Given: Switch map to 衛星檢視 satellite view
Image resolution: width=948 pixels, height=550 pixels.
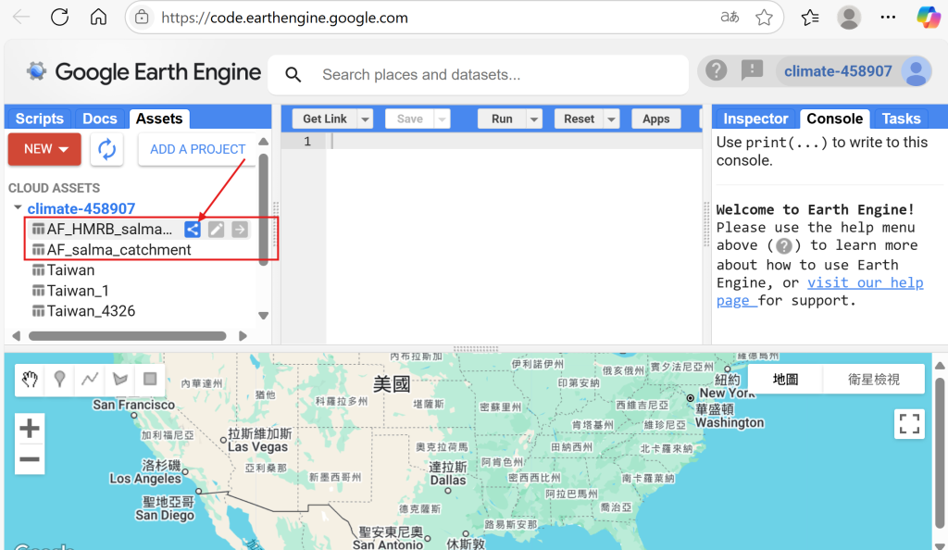Looking at the screenshot, I should 874,379.
